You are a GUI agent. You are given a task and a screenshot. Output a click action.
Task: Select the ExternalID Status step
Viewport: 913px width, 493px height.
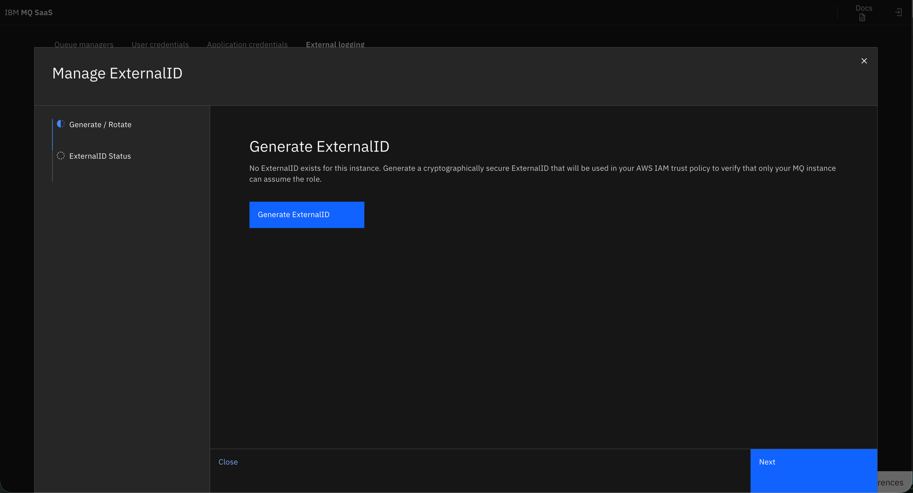(100, 156)
